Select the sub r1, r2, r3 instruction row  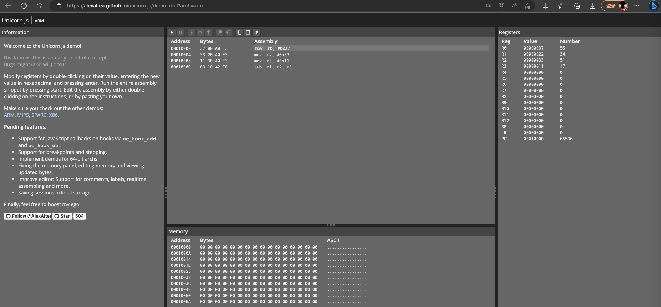point(329,67)
